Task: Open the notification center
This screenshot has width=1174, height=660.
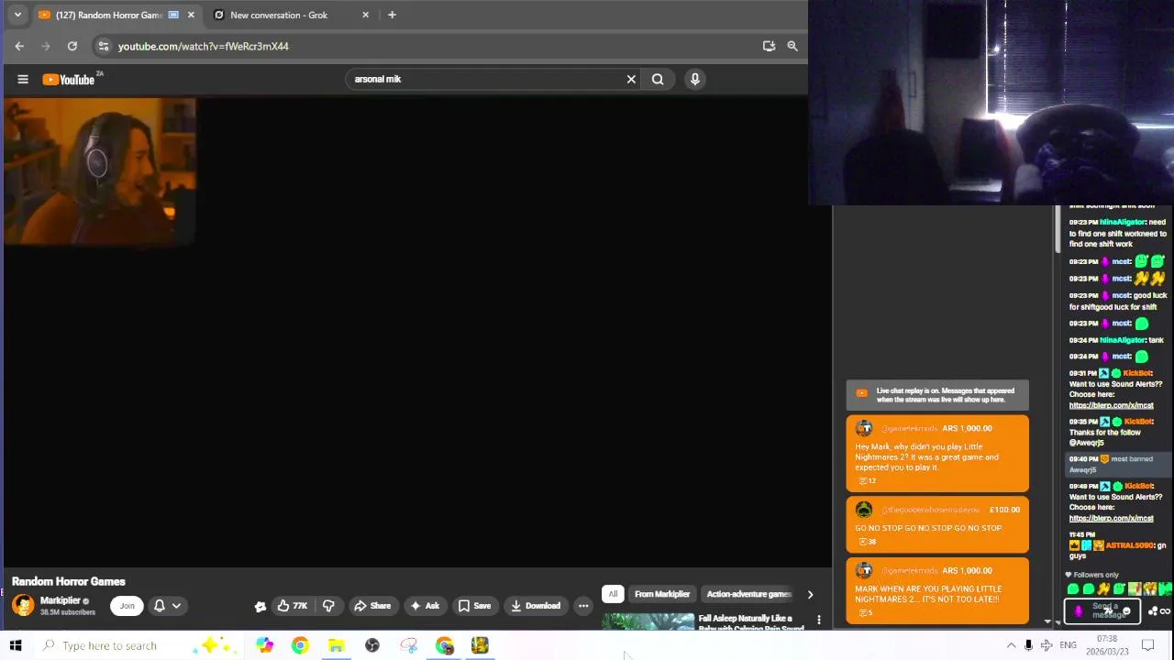Action: (x=1147, y=645)
